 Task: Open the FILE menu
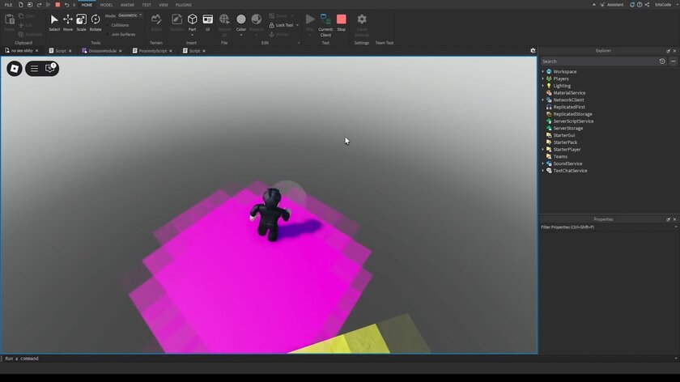[x=8, y=5]
